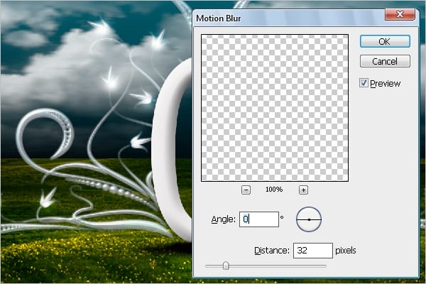Viewport: 426px width, 284px height.
Task: Click the Distance slider handle
Action: point(226,266)
